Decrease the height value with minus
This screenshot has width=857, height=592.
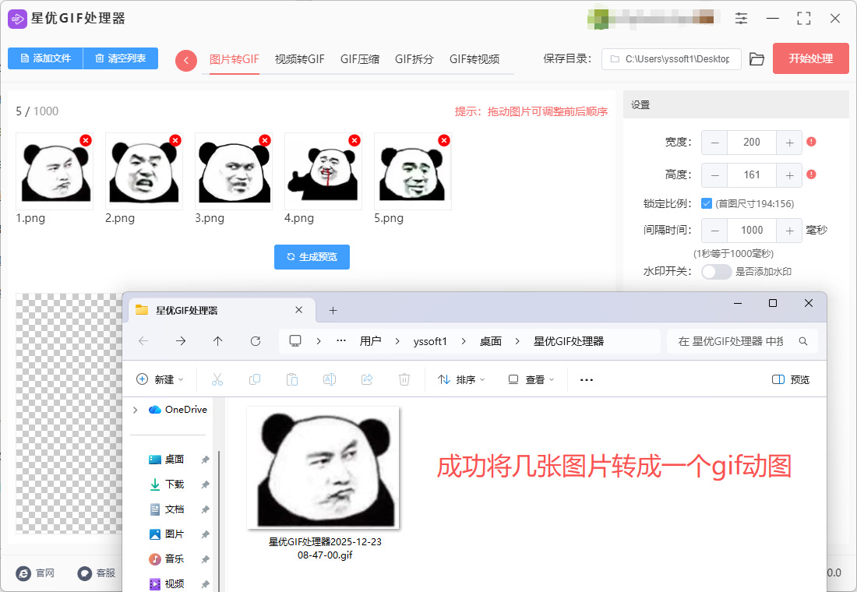(714, 175)
